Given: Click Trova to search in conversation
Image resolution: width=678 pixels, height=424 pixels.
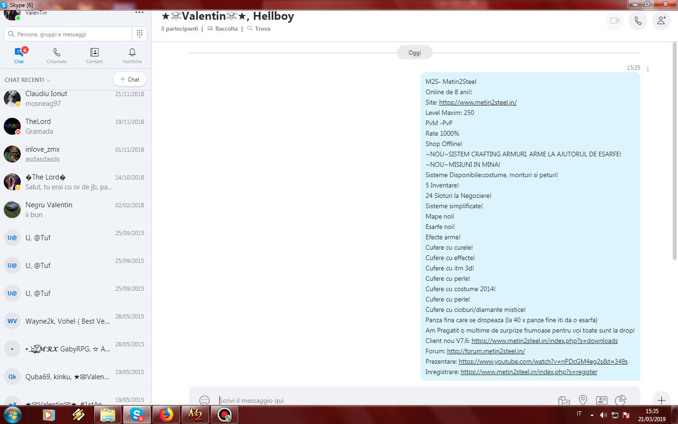Looking at the screenshot, I should coord(258,29).
